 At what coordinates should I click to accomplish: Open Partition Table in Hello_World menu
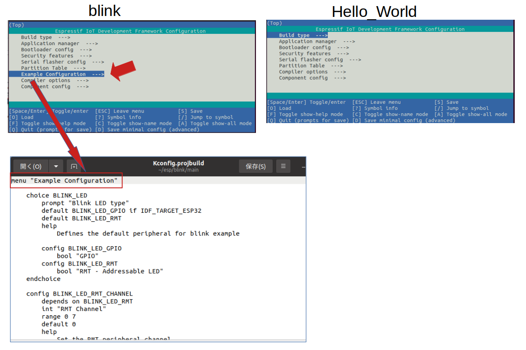click(310, 66)
